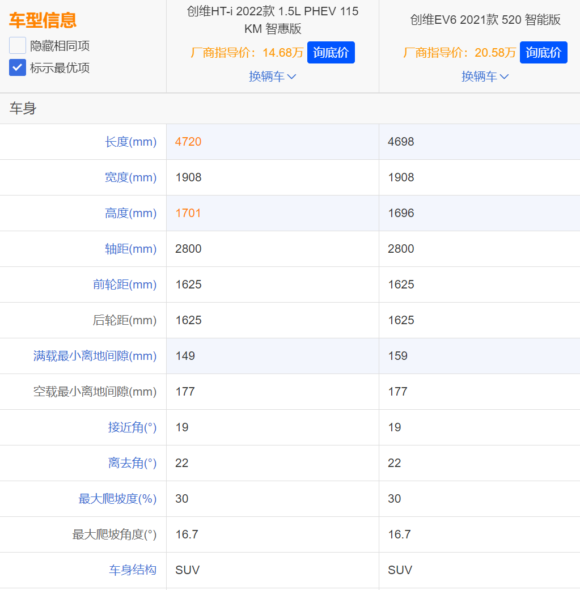
Task: Expand 换辆车 dropdown for 创维HT-i
Action: click(272, 77)
